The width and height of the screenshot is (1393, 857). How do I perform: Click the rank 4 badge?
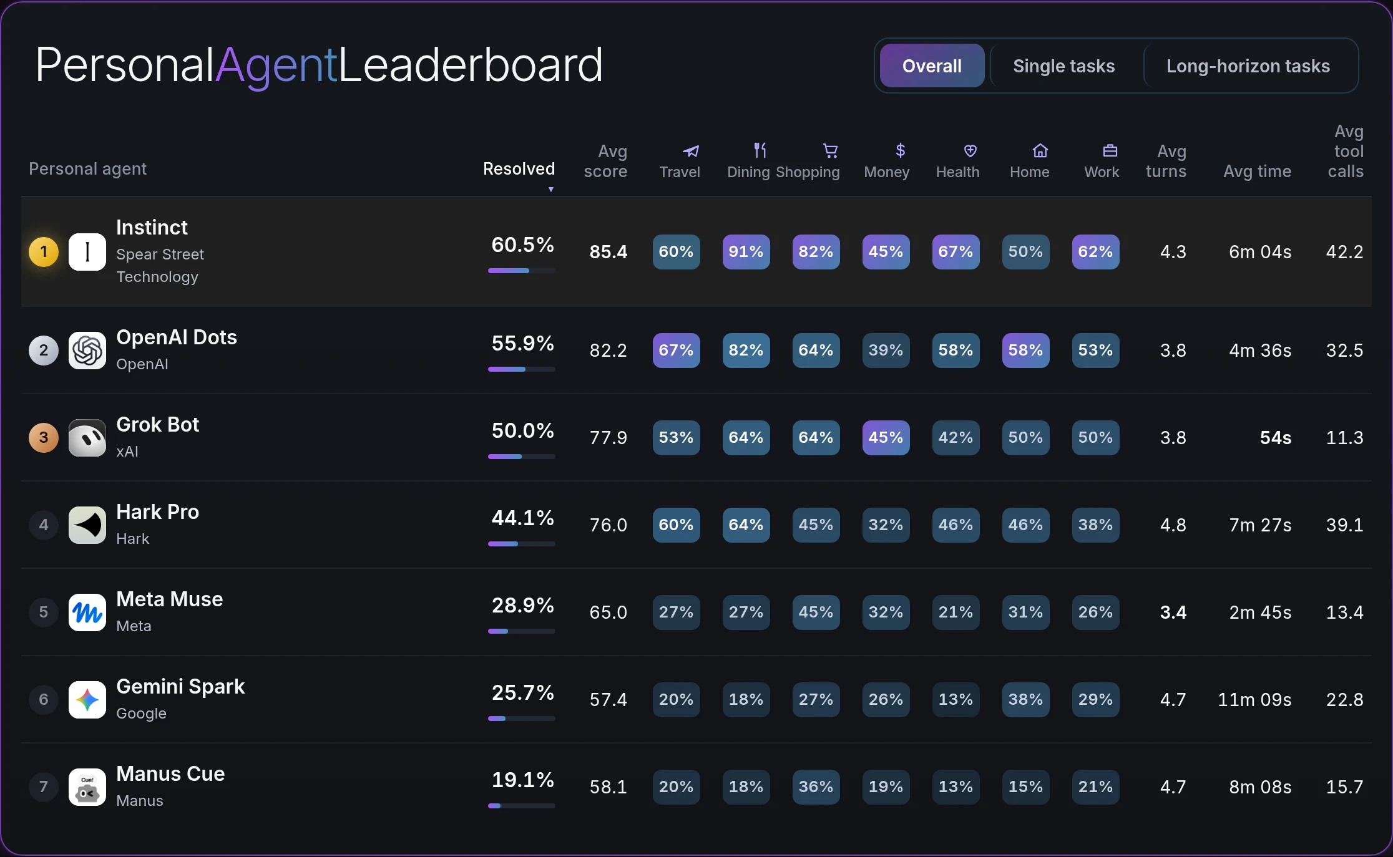tap(44, 525)
